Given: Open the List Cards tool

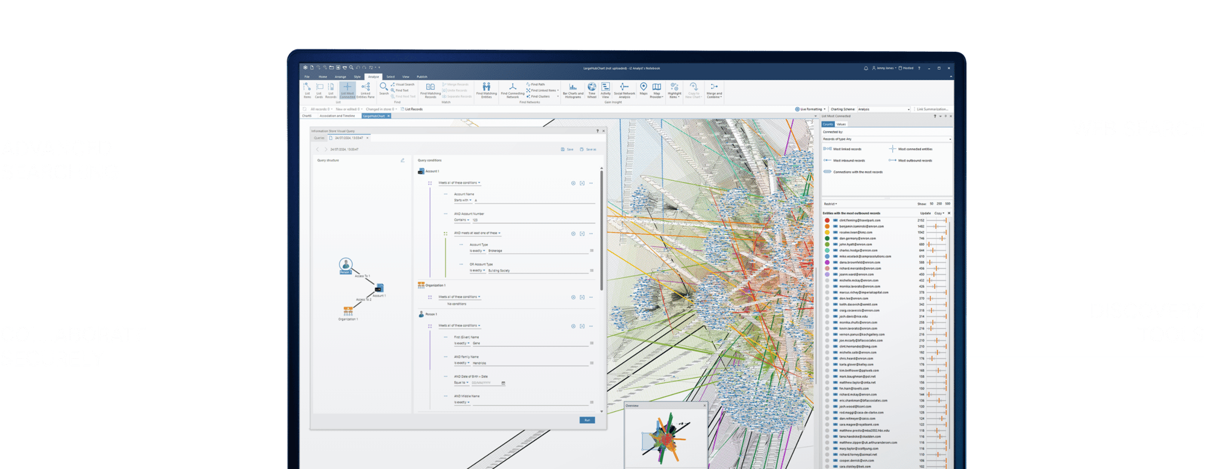Looking at the screenshot, I should tap(319, 90).
